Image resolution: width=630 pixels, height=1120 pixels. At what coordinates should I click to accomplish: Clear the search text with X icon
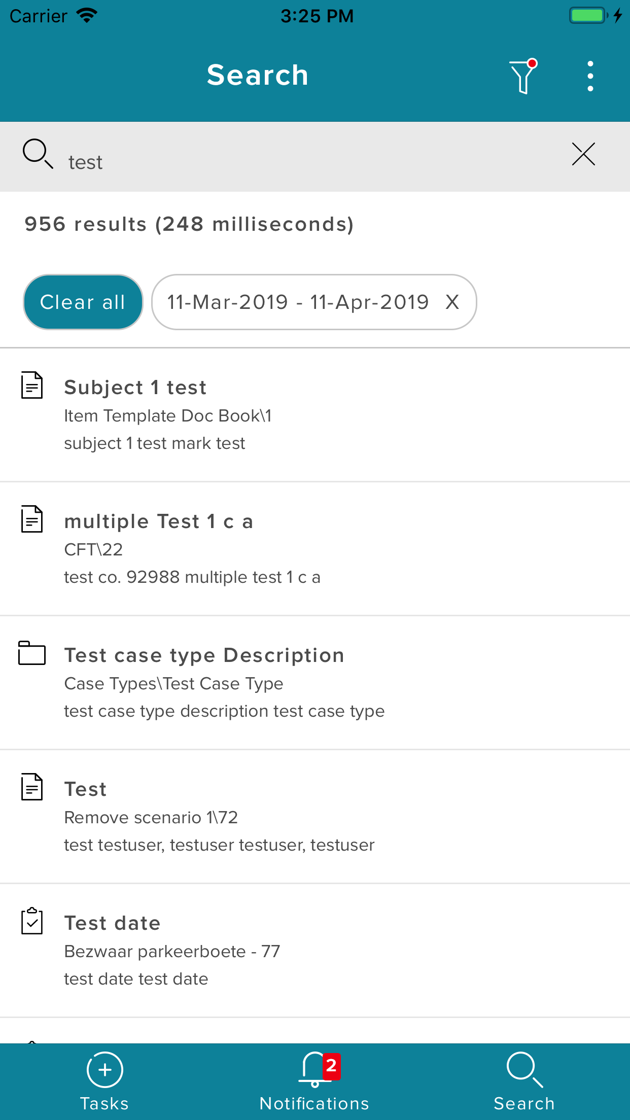pos(583,154)
